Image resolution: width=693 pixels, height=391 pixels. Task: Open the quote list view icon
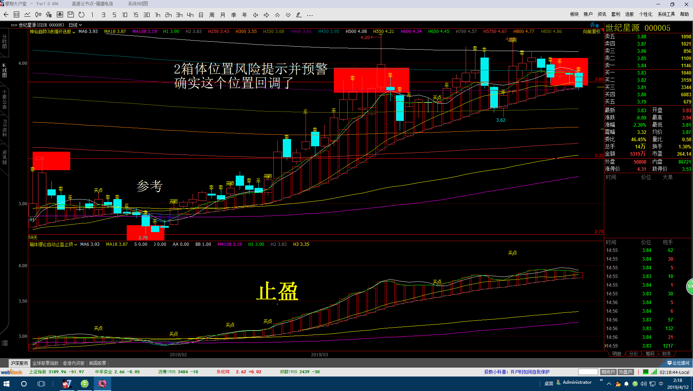click(x=16, y=15)
